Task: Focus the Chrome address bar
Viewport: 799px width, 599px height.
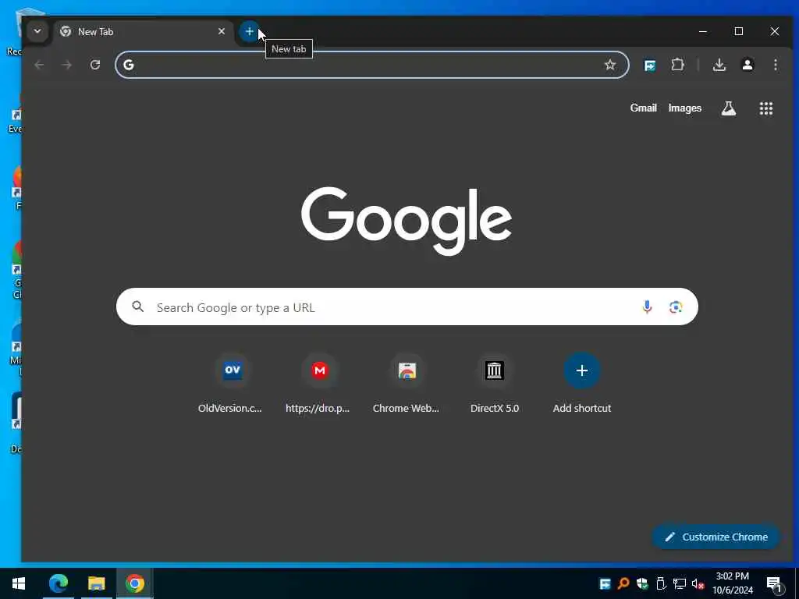Action: click(372, 65)
